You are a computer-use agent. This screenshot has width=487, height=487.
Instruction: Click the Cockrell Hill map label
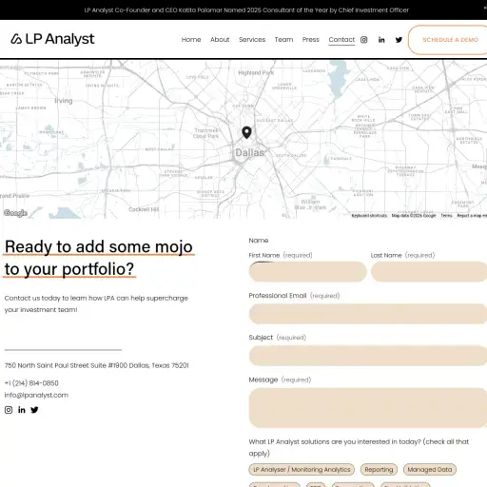144,209
